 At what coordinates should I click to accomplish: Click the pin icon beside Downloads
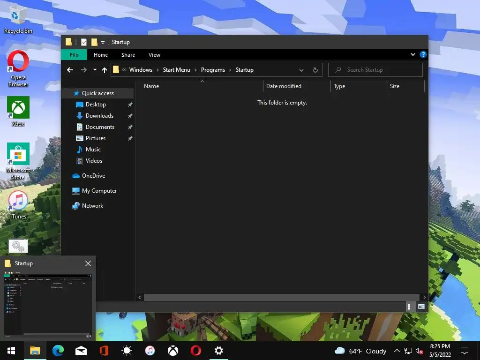(130, 116)
